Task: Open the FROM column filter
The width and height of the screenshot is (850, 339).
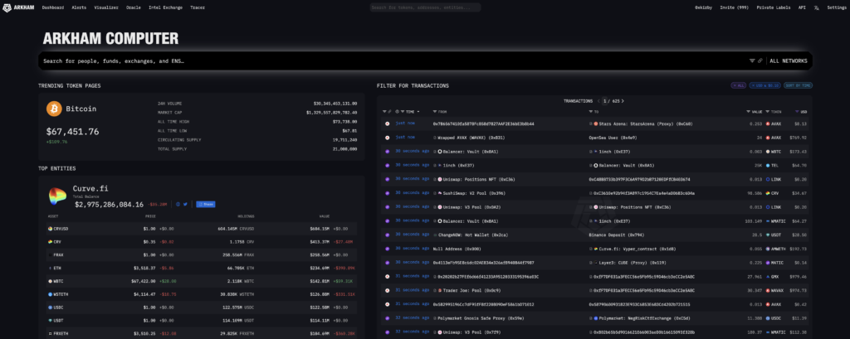Action: (x=435, y=112)
